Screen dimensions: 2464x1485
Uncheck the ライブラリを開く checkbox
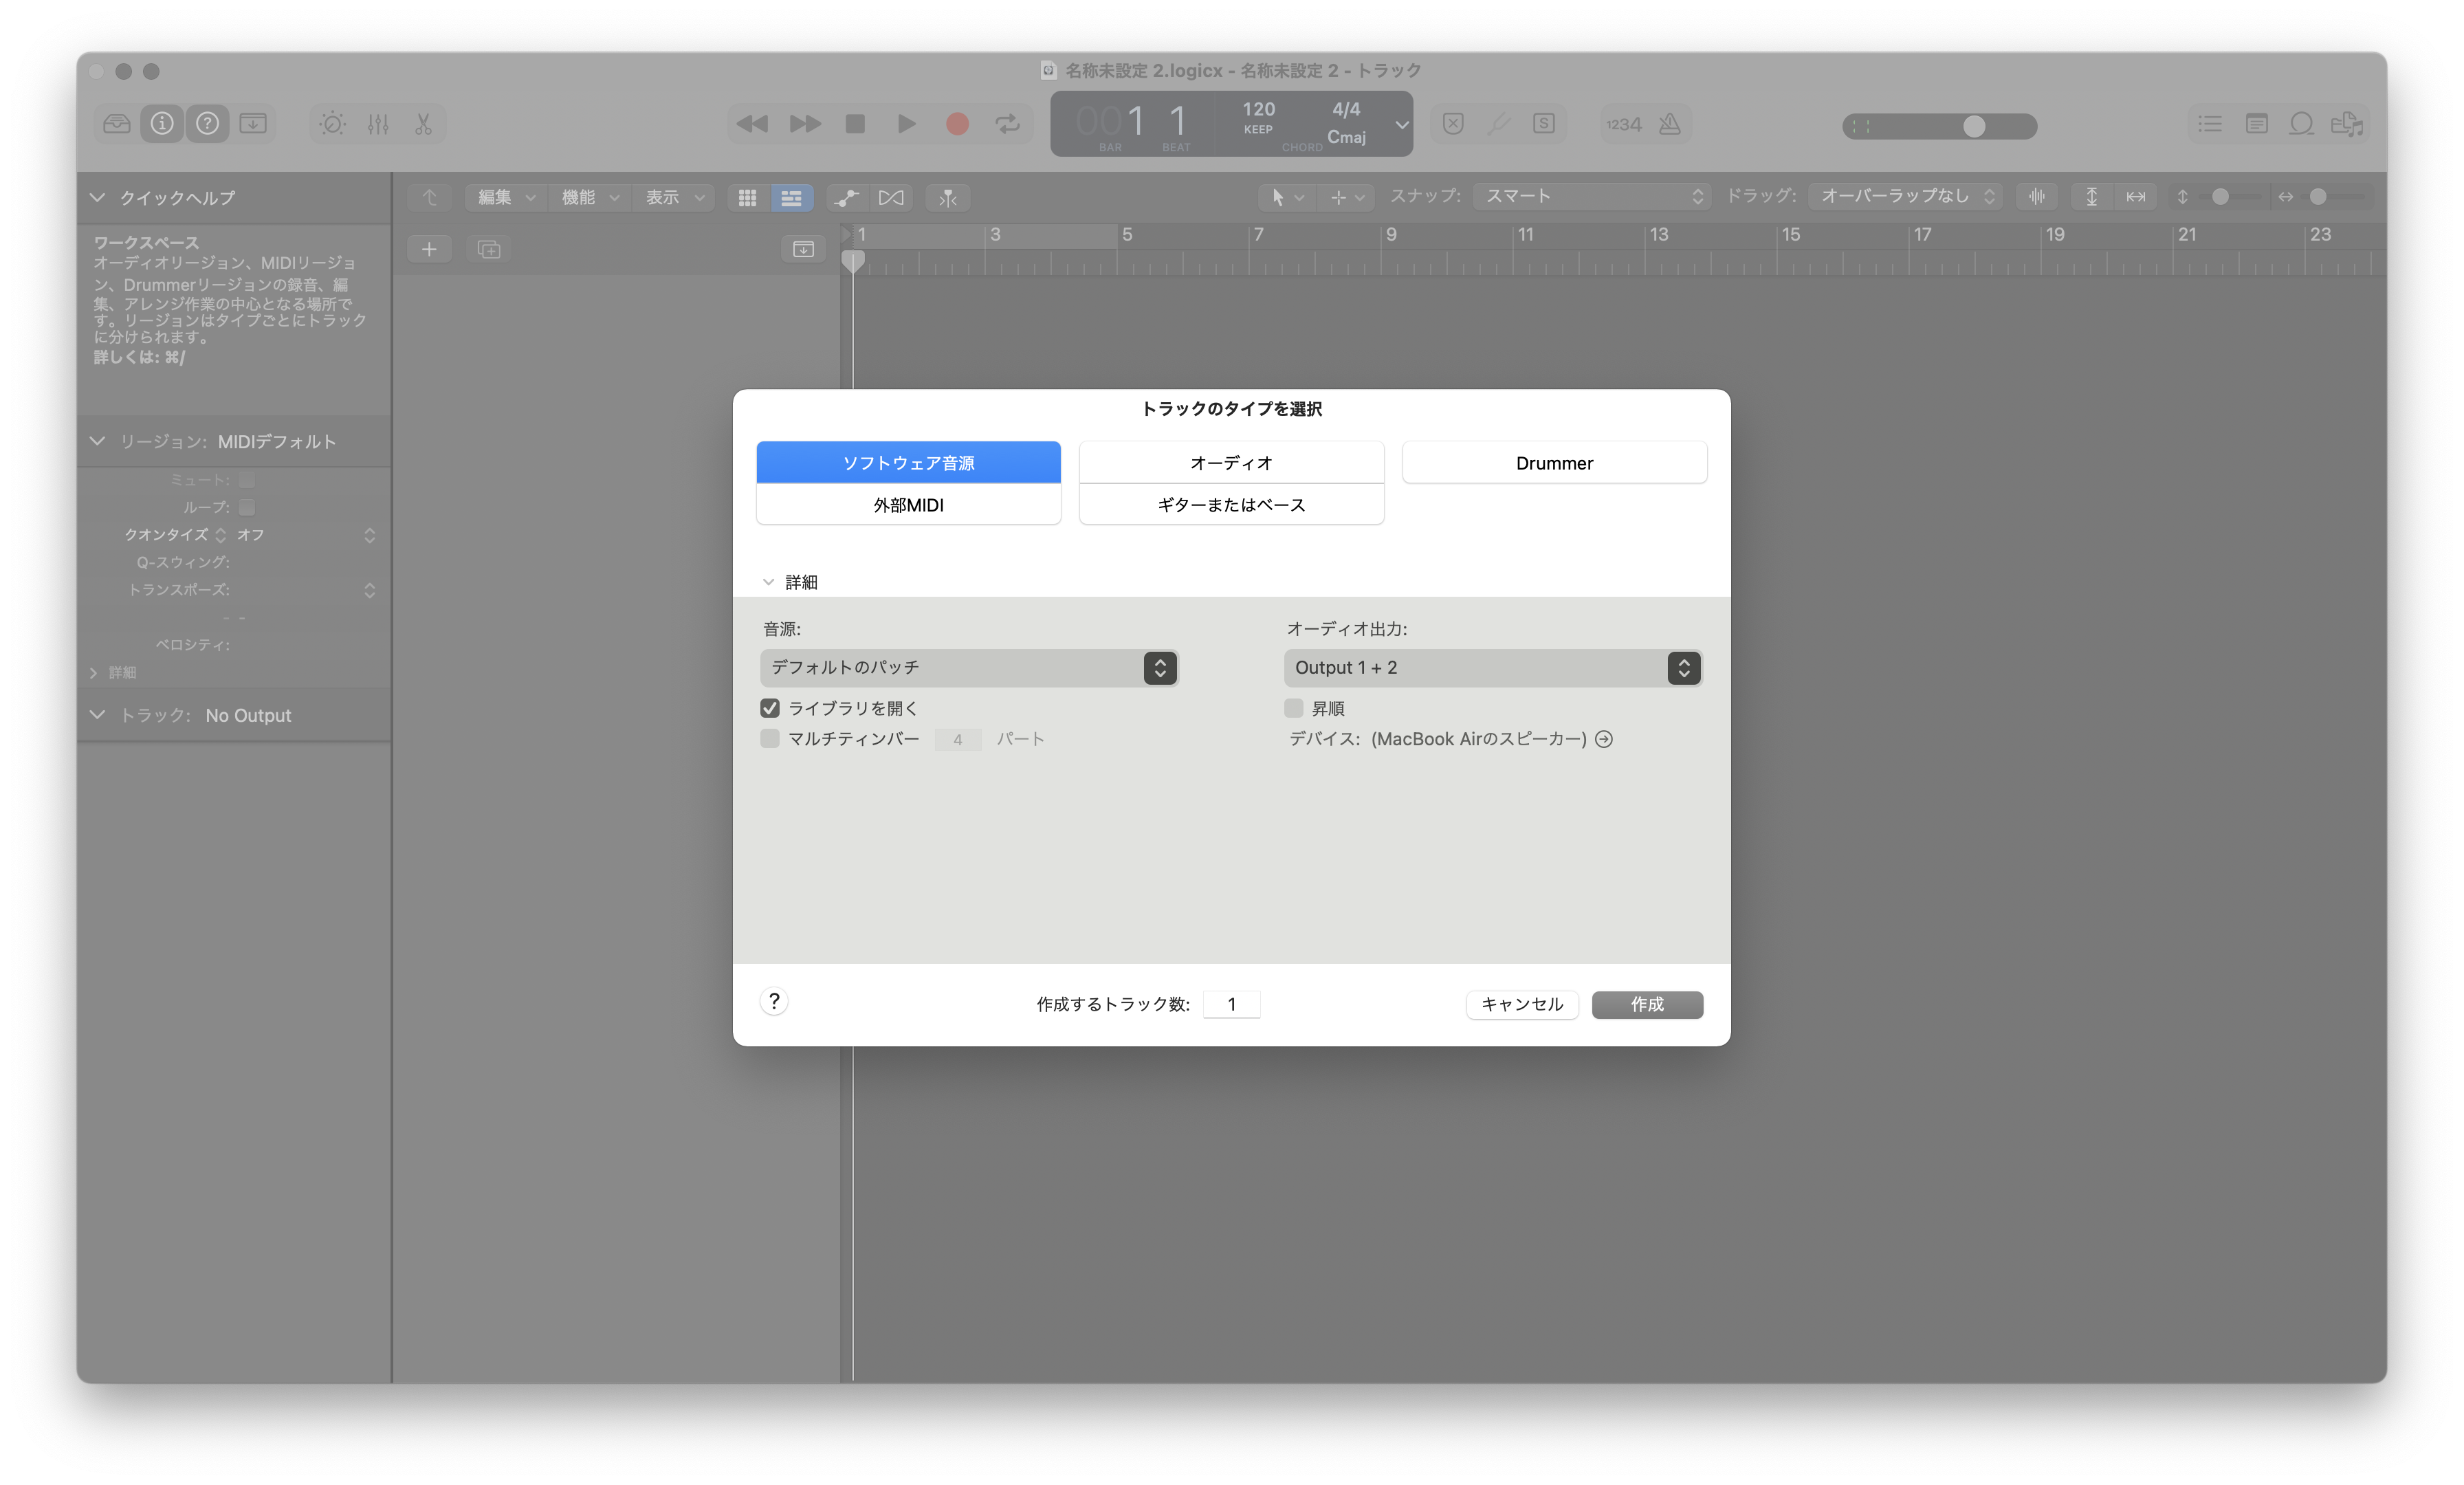(x=770, y=708)
